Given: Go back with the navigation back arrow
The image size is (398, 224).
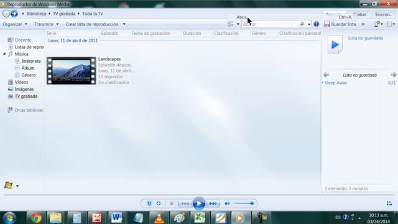Looking at the screenshot, I should coord(6,14).
